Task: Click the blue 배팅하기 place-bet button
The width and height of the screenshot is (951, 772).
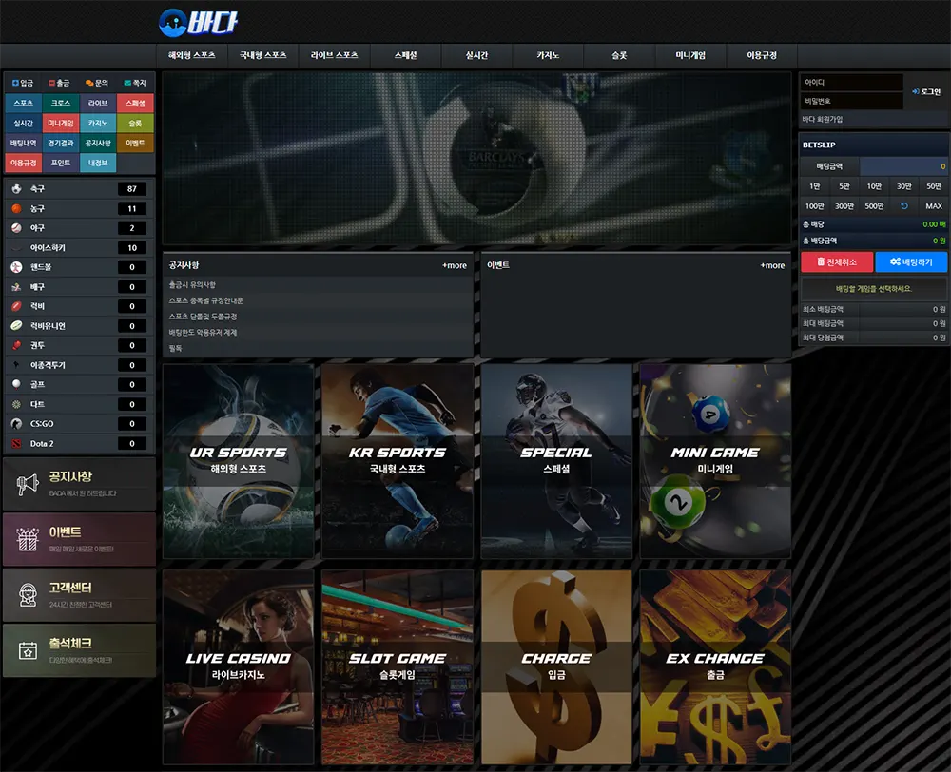Action: [911, 262]
